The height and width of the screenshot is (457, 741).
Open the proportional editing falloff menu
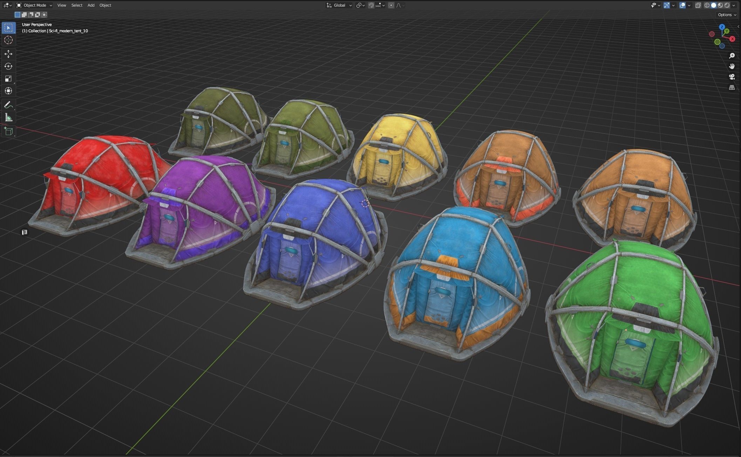(x=400, y=5)
